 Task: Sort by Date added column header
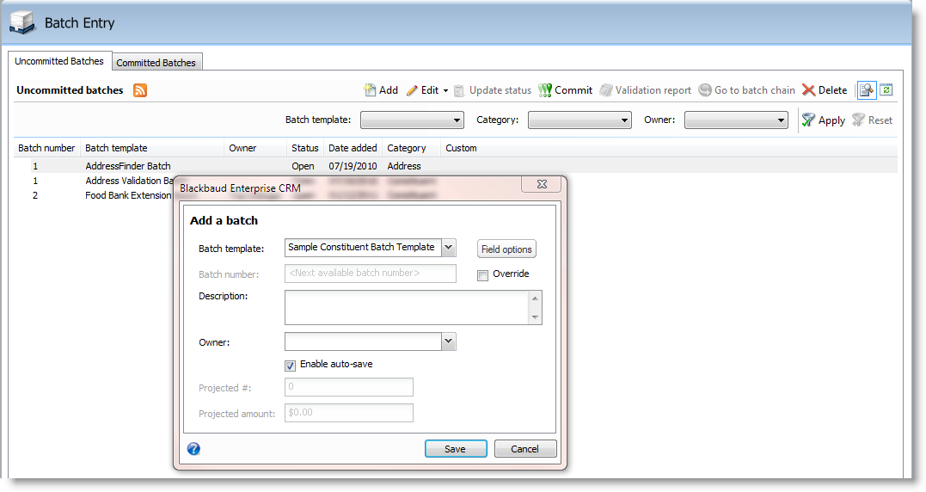click(x=353, y=148)
